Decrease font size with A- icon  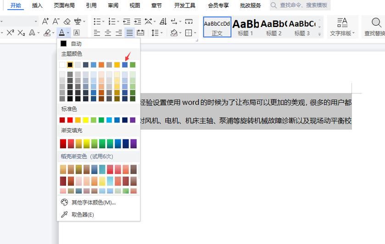pos(56,22)
